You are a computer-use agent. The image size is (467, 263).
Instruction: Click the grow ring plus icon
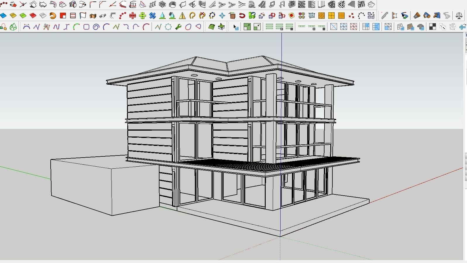click(279, 27)
